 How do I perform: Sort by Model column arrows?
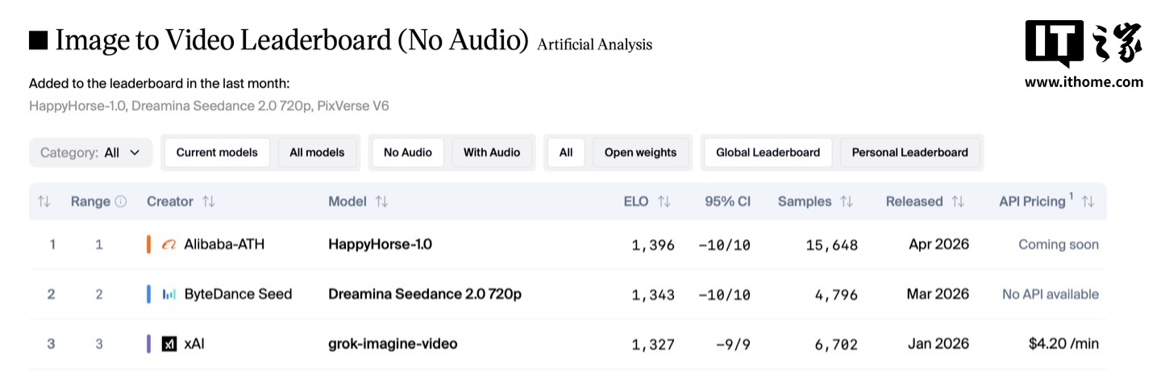click(x=382, y=202)
